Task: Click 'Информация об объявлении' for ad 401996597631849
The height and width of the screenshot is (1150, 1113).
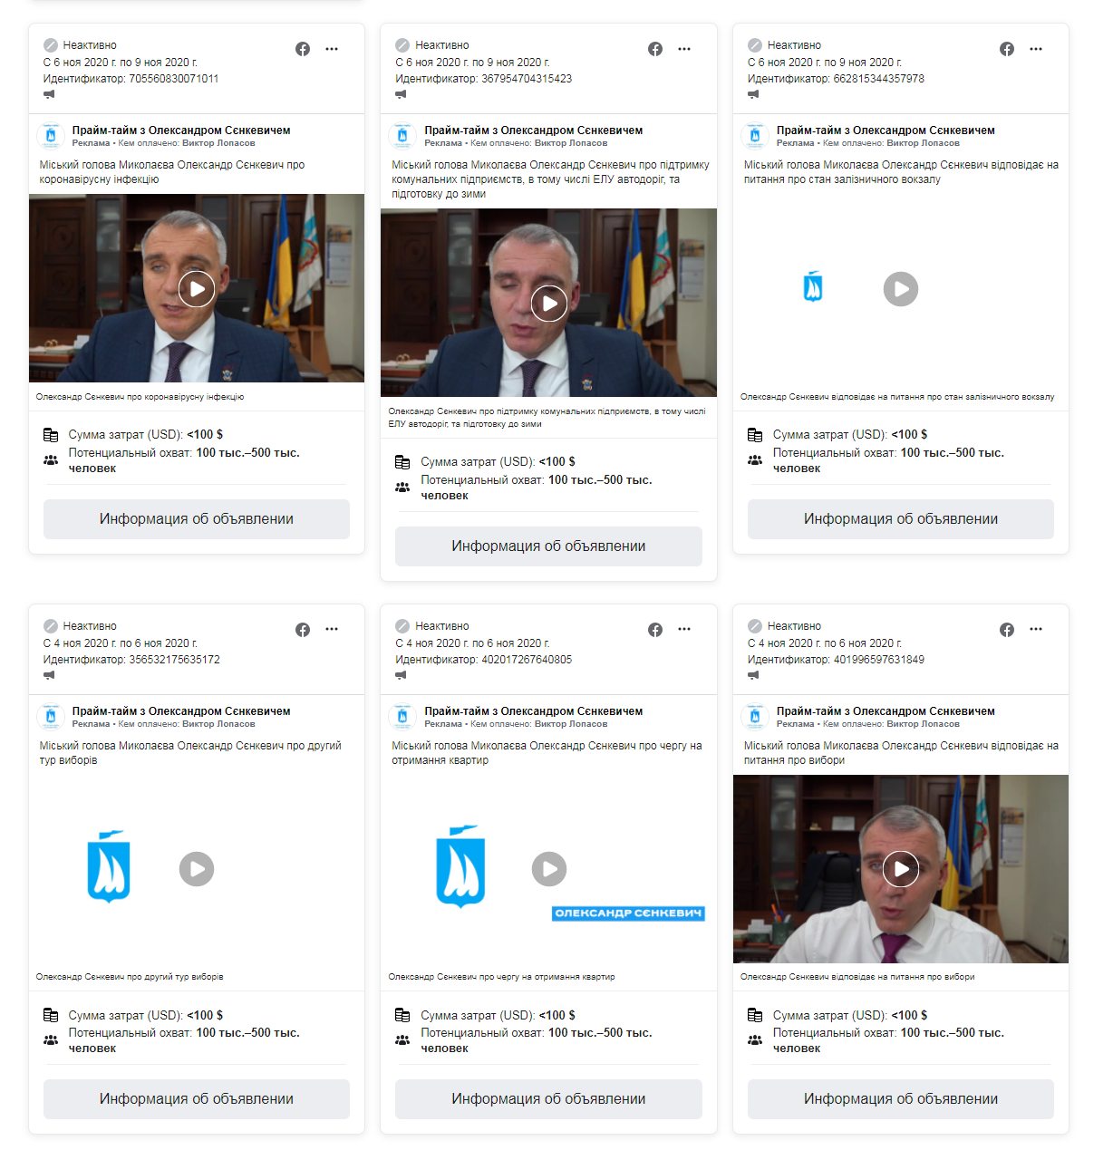Action: click(x=901, y=1099)
